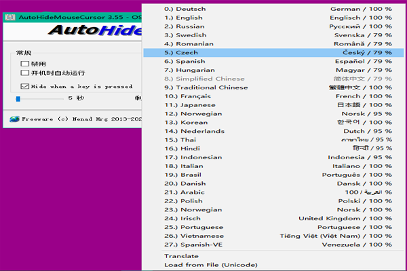Pick 12.) Norwegian at 95 %
The width and height of the screenshot is (407, 271).
click(273, 114)
